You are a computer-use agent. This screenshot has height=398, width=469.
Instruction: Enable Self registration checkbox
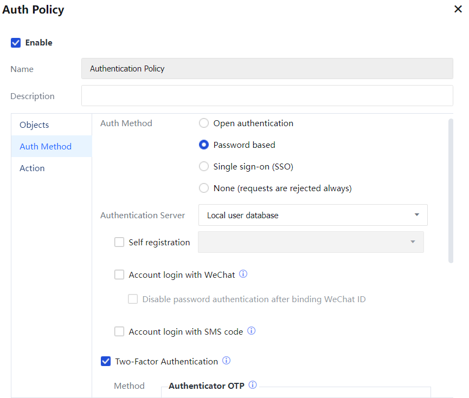pyautogui.click(x=119, y=243)
